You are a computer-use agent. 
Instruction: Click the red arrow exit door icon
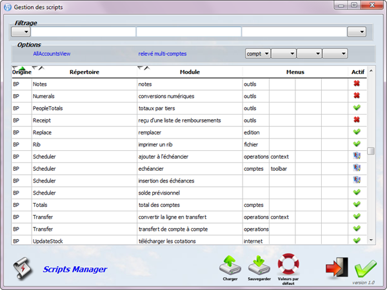click(337, 267)
